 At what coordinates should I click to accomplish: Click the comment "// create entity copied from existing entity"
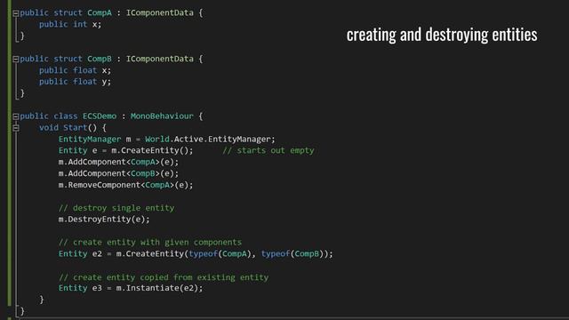(164, 277)
